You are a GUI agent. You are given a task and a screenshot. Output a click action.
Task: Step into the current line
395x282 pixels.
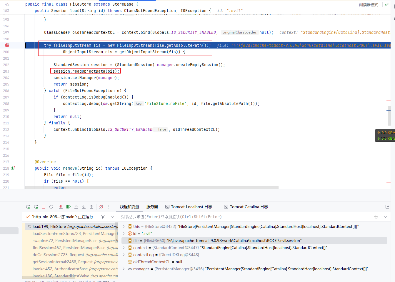(84, 207)
